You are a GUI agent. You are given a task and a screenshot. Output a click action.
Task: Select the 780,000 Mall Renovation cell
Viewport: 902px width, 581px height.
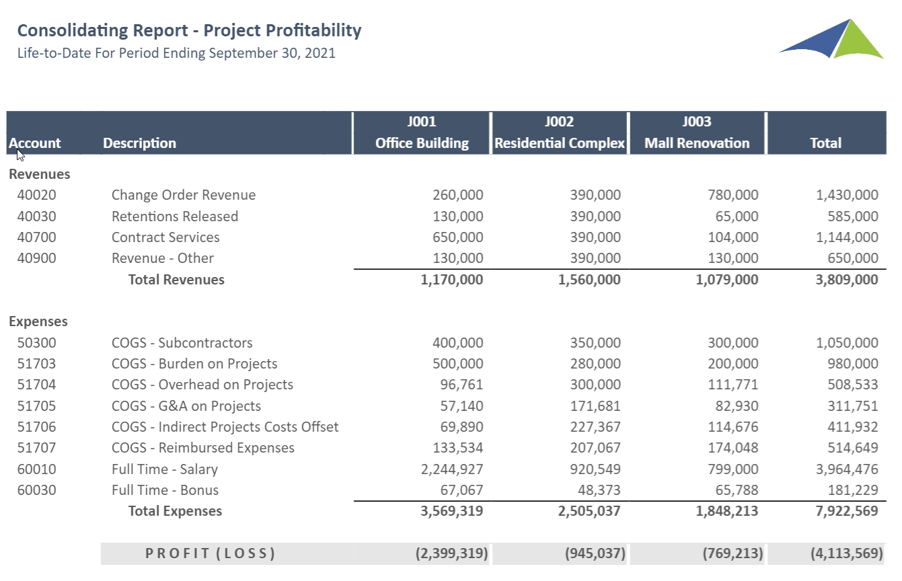(x=732, y=195)
